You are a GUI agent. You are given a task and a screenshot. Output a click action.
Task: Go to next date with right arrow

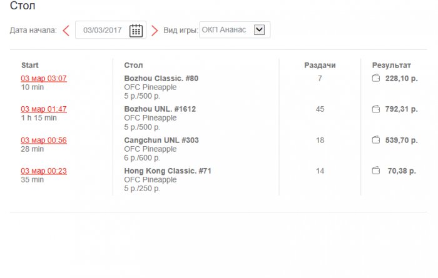point(155,30)
